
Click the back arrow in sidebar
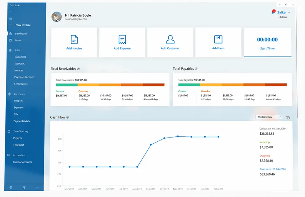(11, 11)
